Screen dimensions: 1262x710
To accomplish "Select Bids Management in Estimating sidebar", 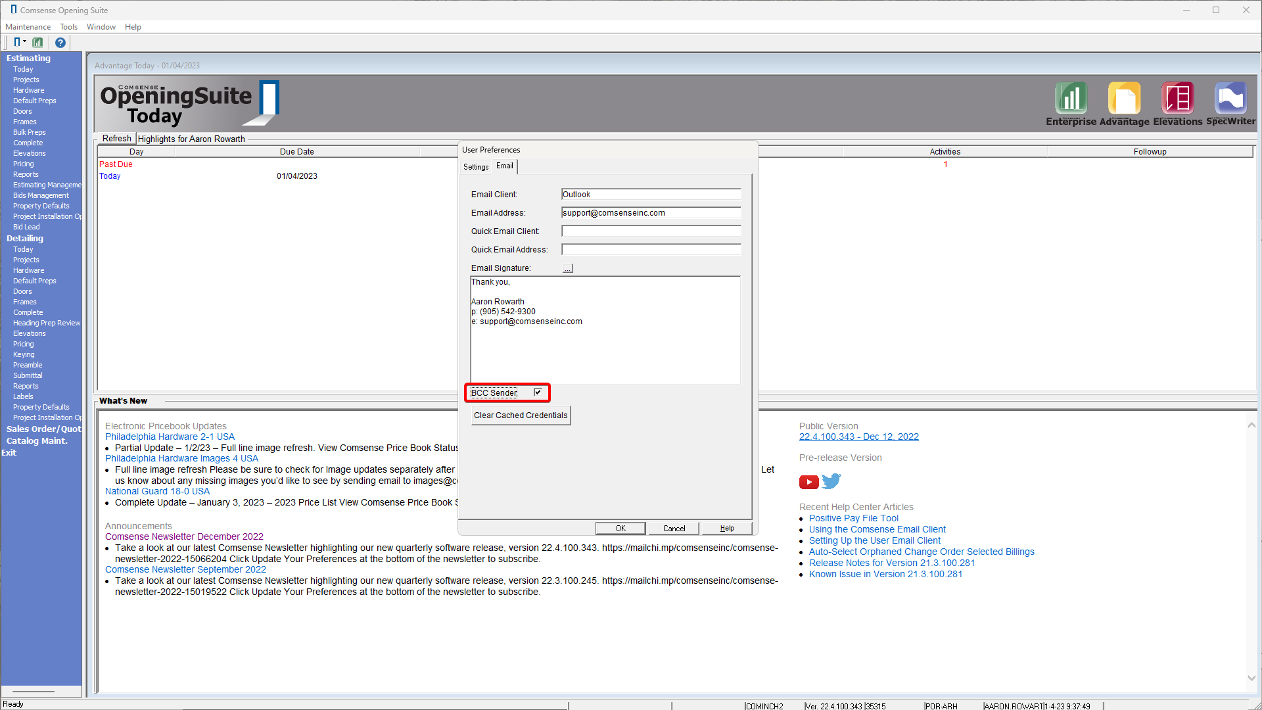I will coord(41,195).
